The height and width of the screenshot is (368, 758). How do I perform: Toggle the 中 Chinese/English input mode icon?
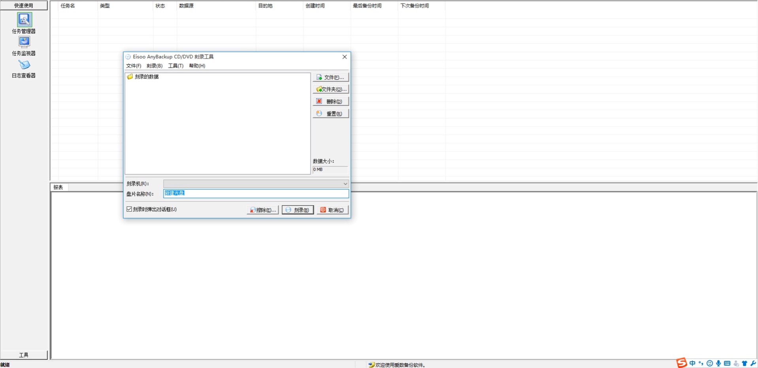click(x=692, y=363)
